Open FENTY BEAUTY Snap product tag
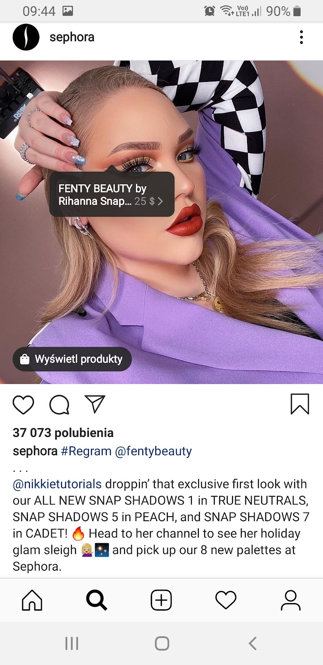This screenshot has width=323, height=665. click(112, 195)
